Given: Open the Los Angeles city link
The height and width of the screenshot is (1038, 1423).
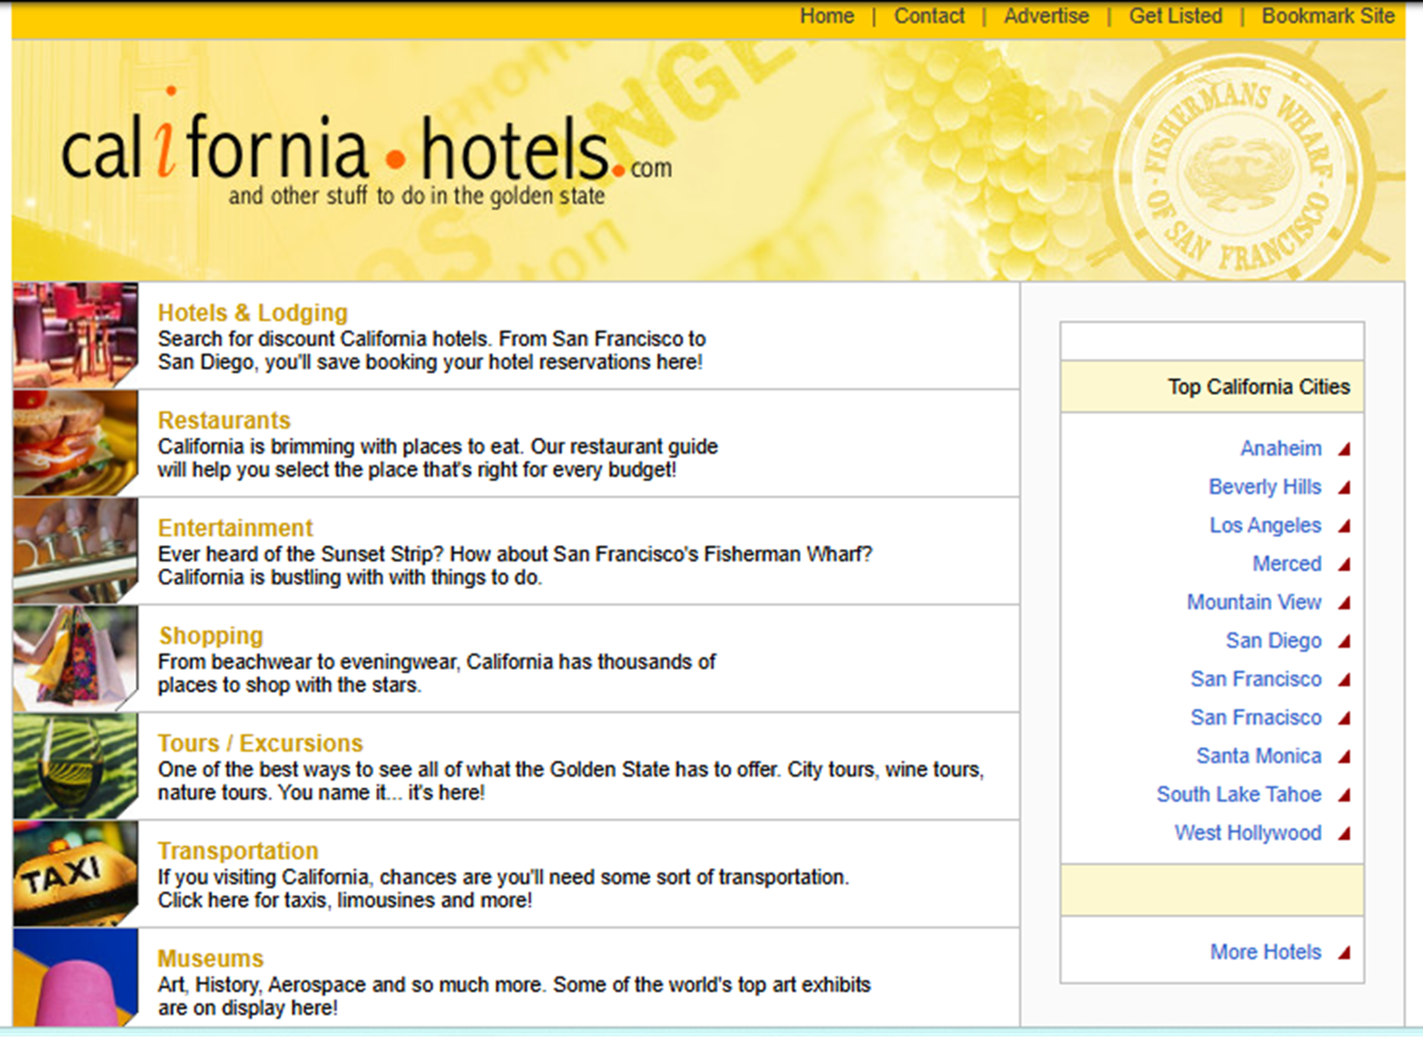Looking at the screenshot, I should [x=1265, y=526].
